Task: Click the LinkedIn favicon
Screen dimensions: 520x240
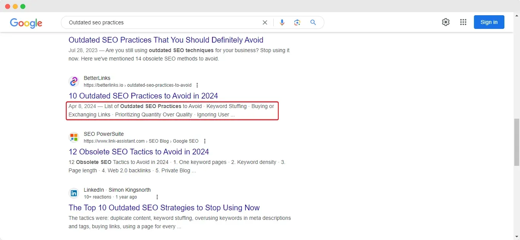Action: (74, 193)
